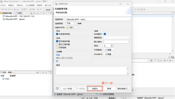Toggle 显示系统对象 checkbox
This screenshot has width=175, height=99.
click(x=57, y=41)
